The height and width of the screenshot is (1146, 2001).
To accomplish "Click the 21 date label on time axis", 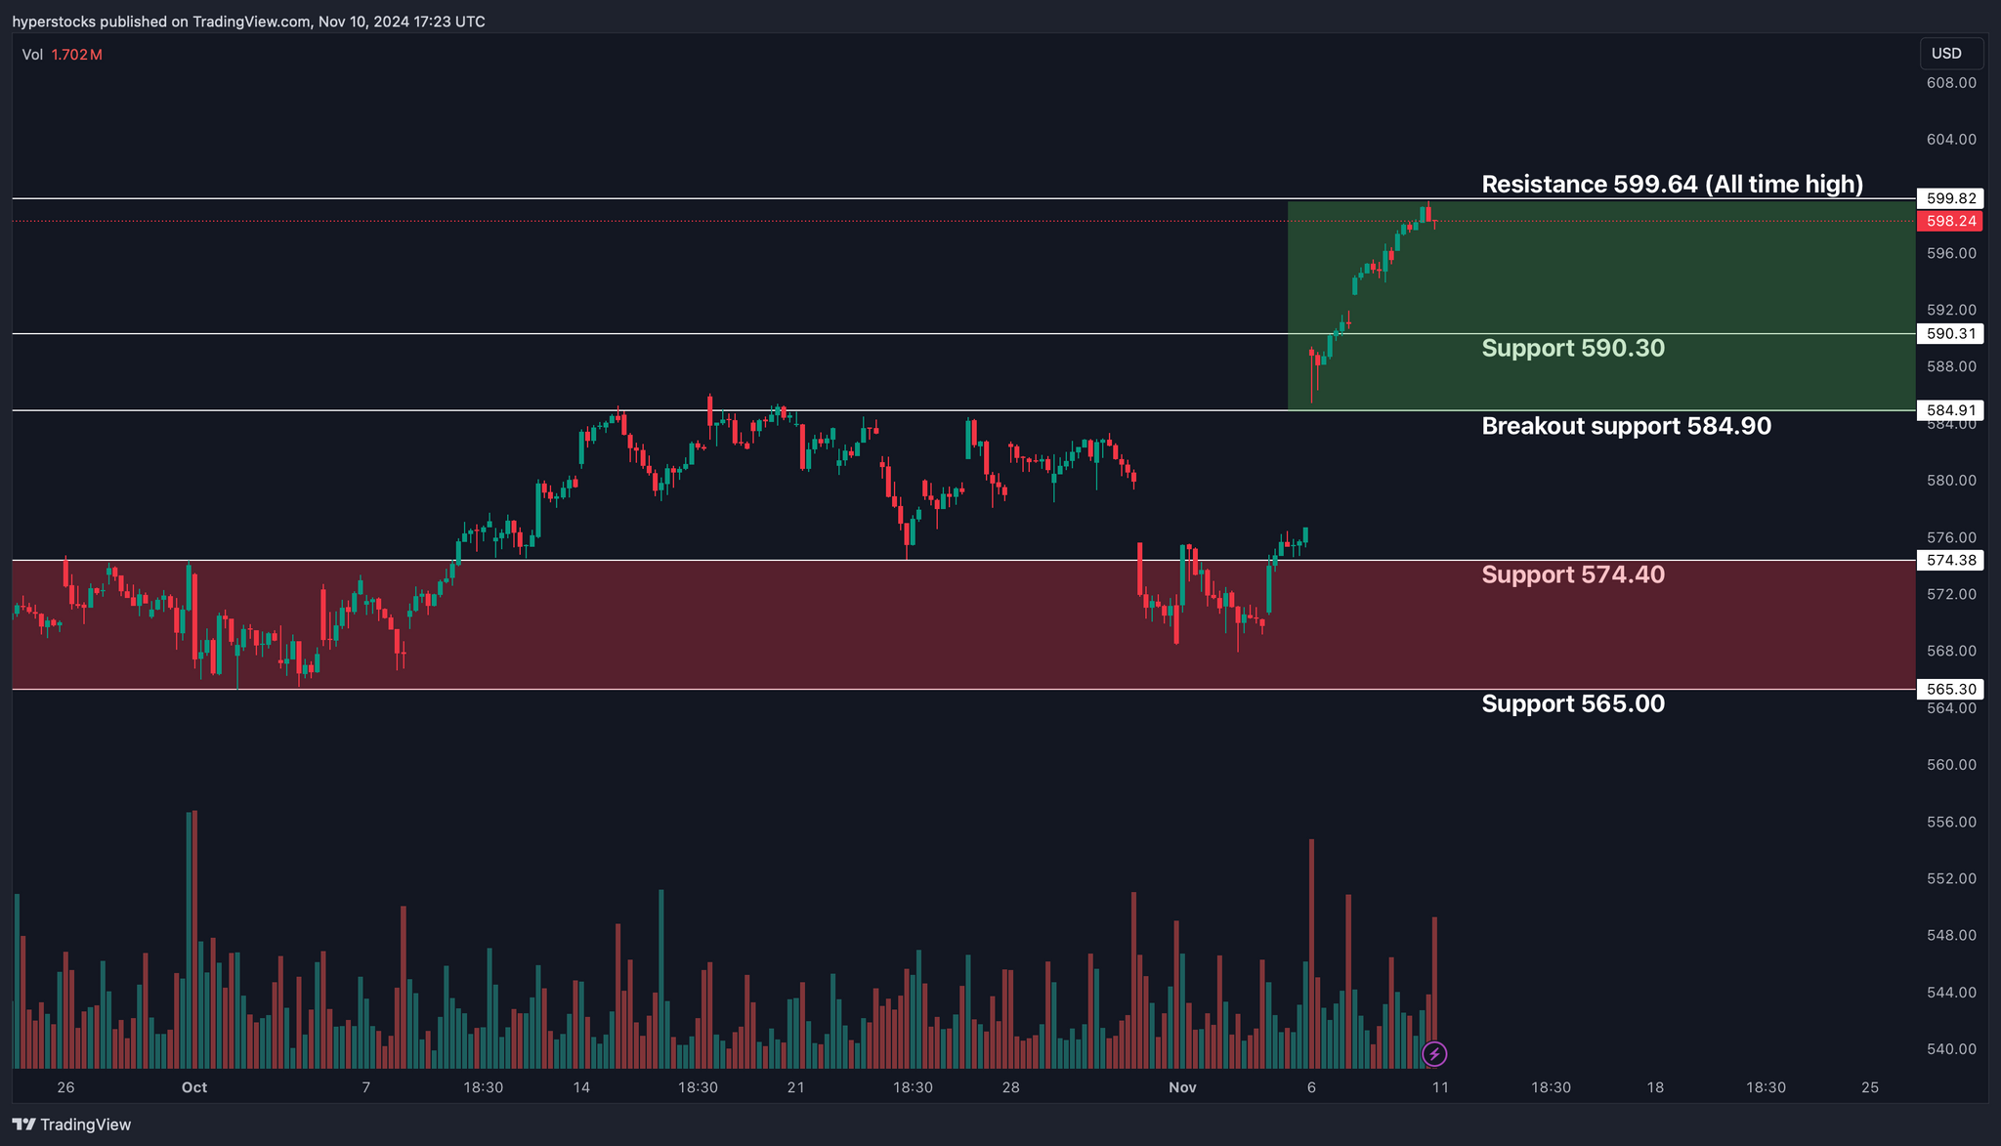I will pyautogui.click(x=796, y=1087).
